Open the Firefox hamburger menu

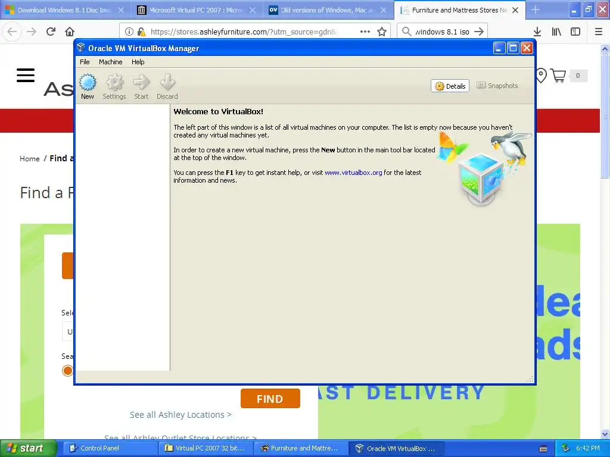pos(599,32)
